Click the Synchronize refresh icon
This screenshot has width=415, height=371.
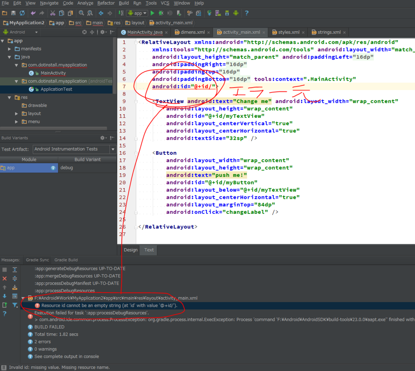pyautogui.click(x=22, y=13)
